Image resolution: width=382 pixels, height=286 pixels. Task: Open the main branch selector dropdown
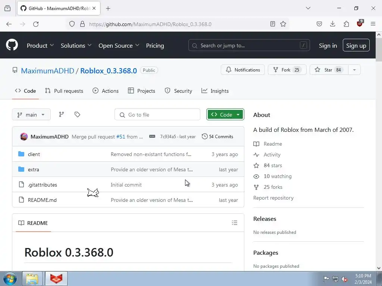(31, 115)
